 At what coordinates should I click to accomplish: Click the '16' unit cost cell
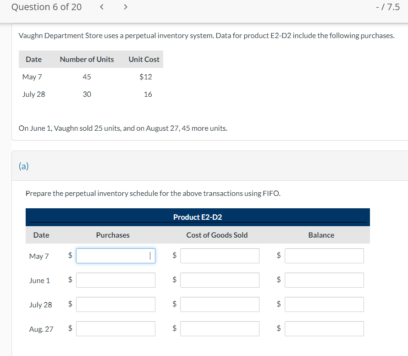click(x=148, y=94)
